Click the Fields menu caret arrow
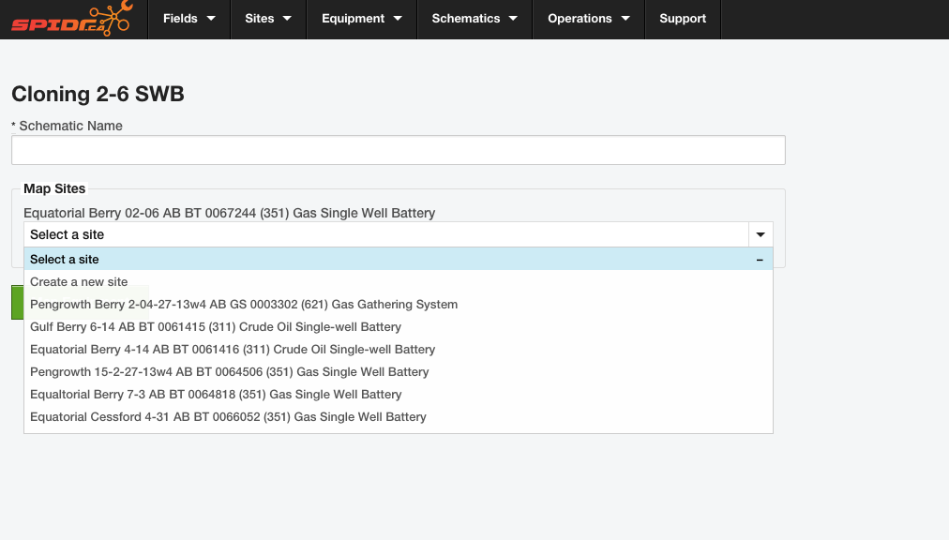The width and height of the screenshot is (949, 540). [x=211, y=19]
